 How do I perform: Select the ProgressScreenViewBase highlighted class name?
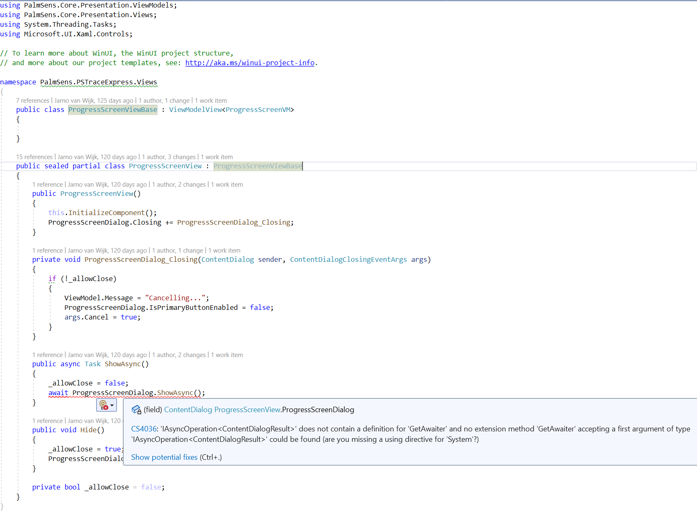click(112, 109)
